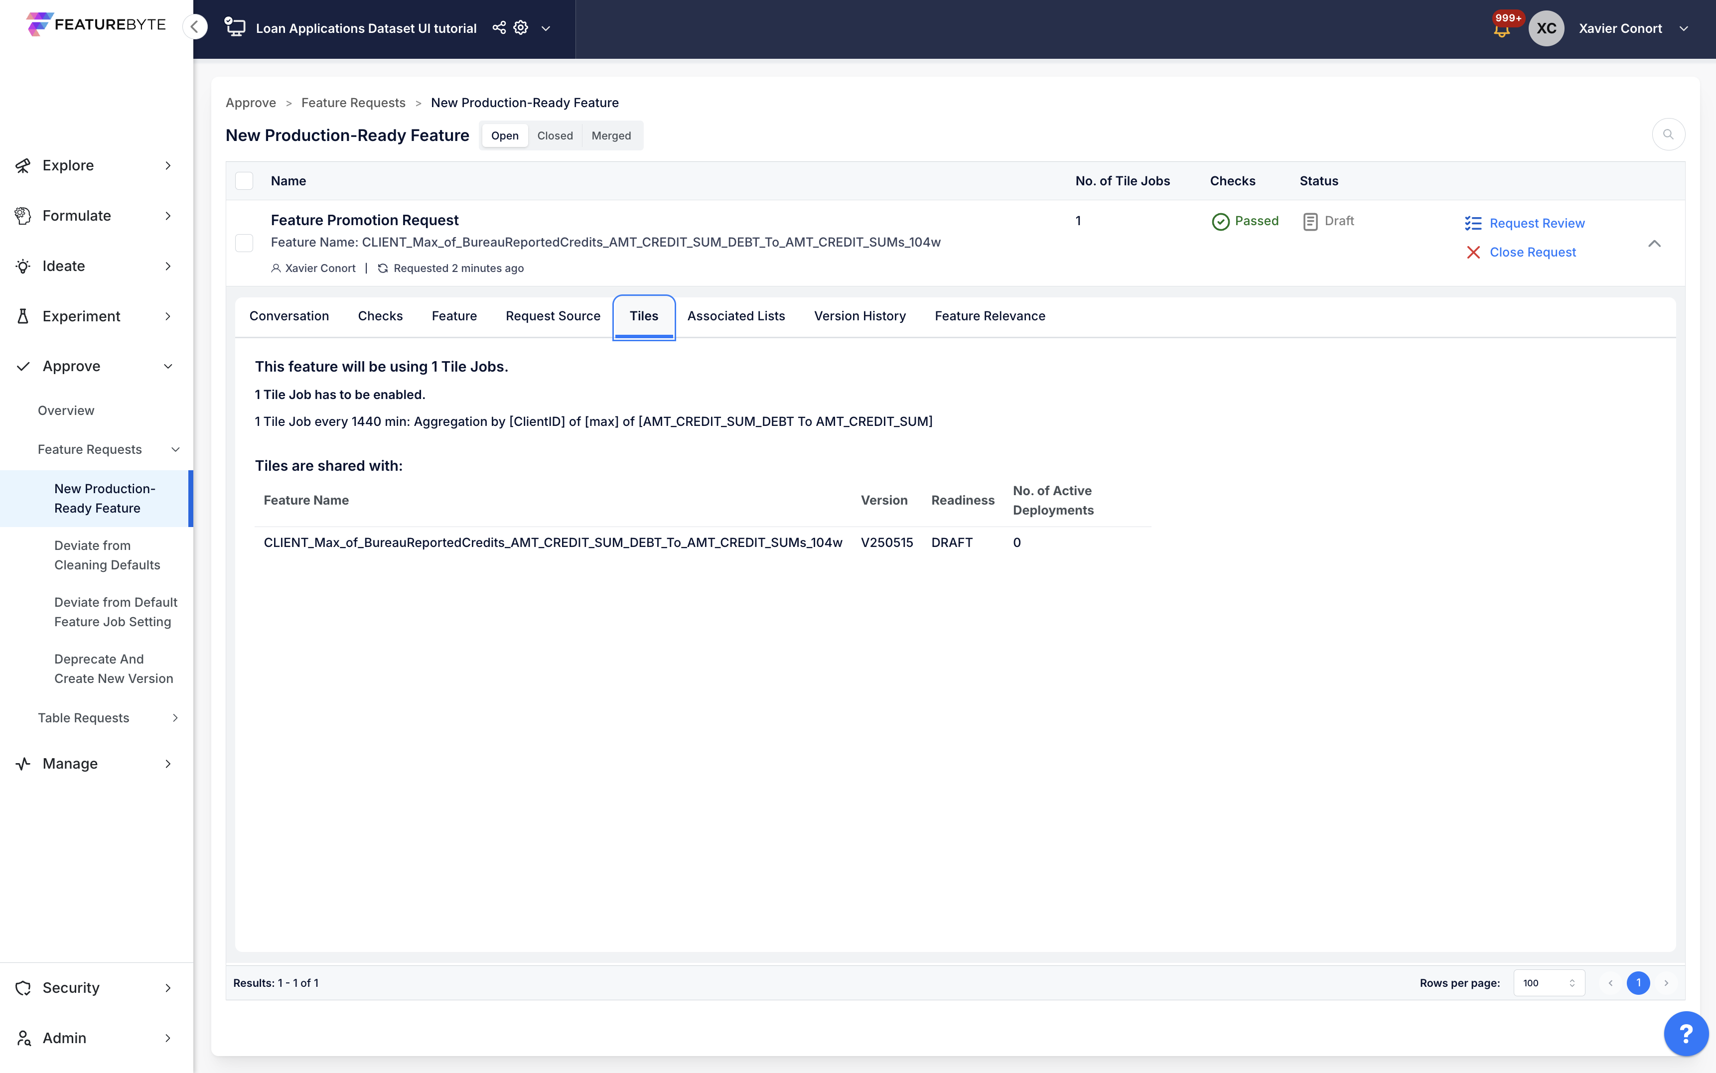Viewport: 1716px width, 1073px height.
Task: Click the share icon beside catalog name
Action: tap(499, 28)
